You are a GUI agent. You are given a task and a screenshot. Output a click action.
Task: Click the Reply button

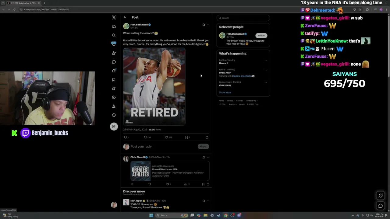(x=203, y=147)
